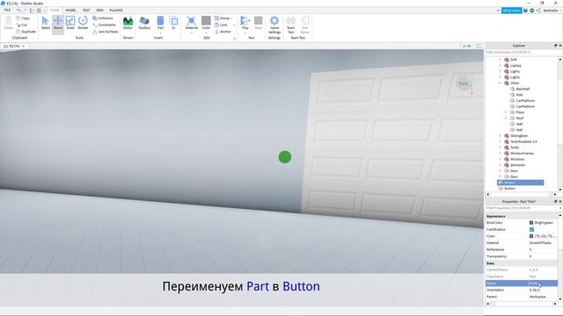Open the Terrain Editor
This screenshot has height=316, width=563.
pyautogui.click(x=128, y=24)
